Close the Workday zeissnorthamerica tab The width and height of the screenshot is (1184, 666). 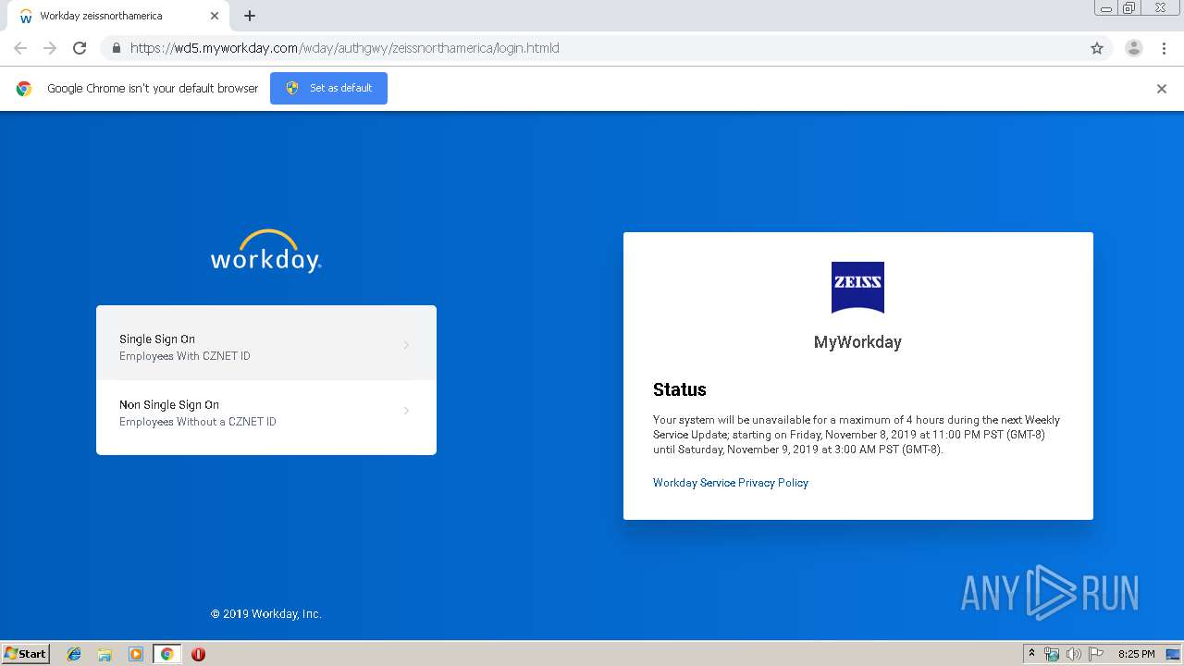pos(215,16)
